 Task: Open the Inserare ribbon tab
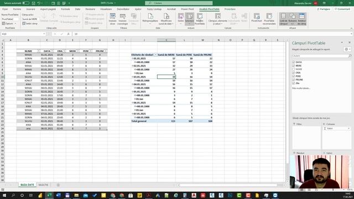30,9
